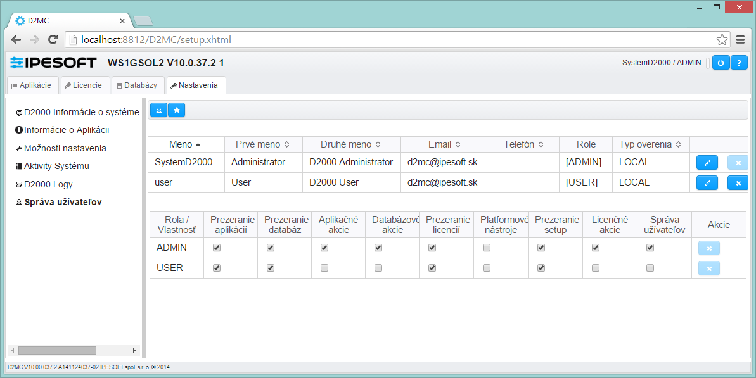Click the star icon in toolbar
This screenshot has height=378, width=756.
coord(177,110)
